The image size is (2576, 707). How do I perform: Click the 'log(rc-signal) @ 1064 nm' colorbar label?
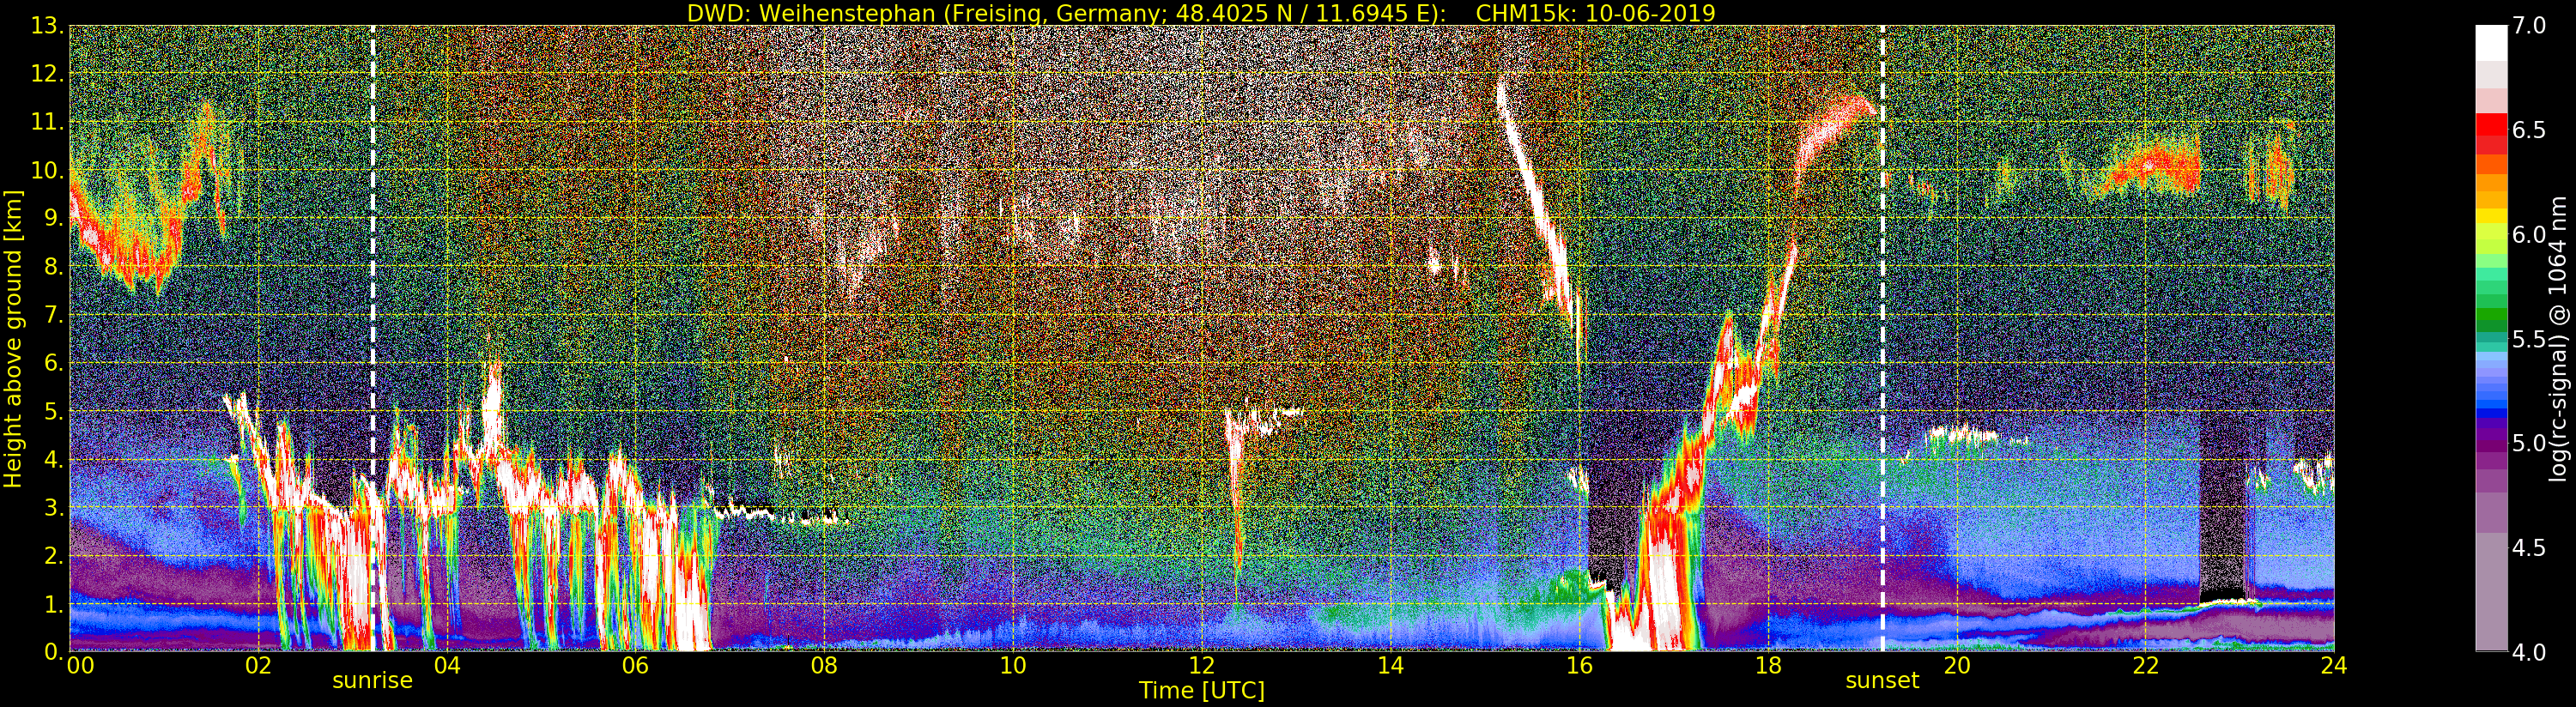2560,337
